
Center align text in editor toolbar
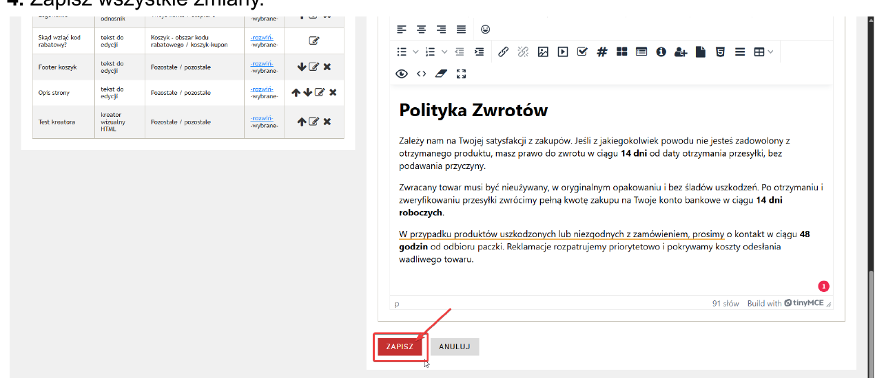422,30
